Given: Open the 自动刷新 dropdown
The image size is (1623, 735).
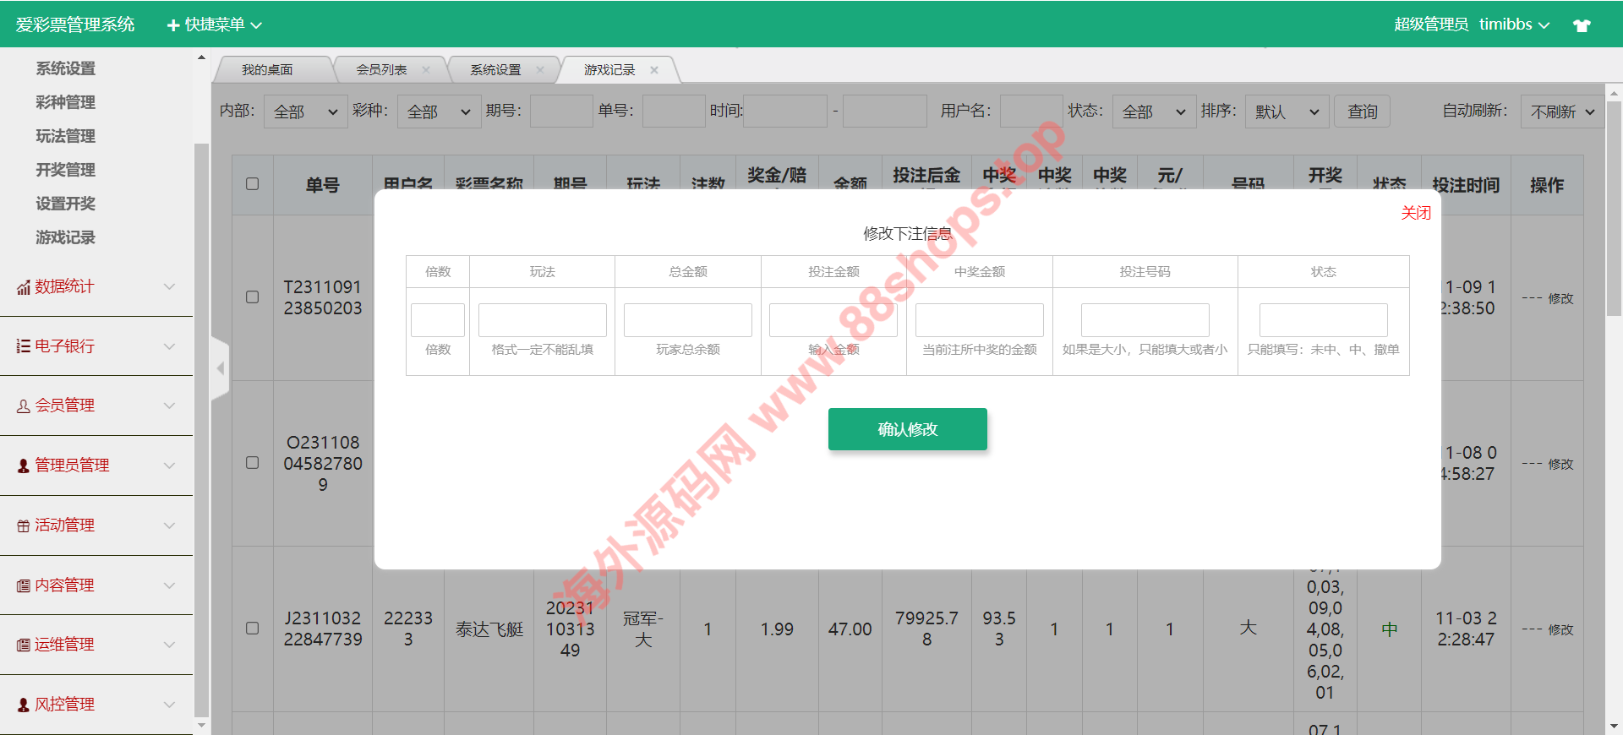Looking at the screenshot, I should 1561,112.
